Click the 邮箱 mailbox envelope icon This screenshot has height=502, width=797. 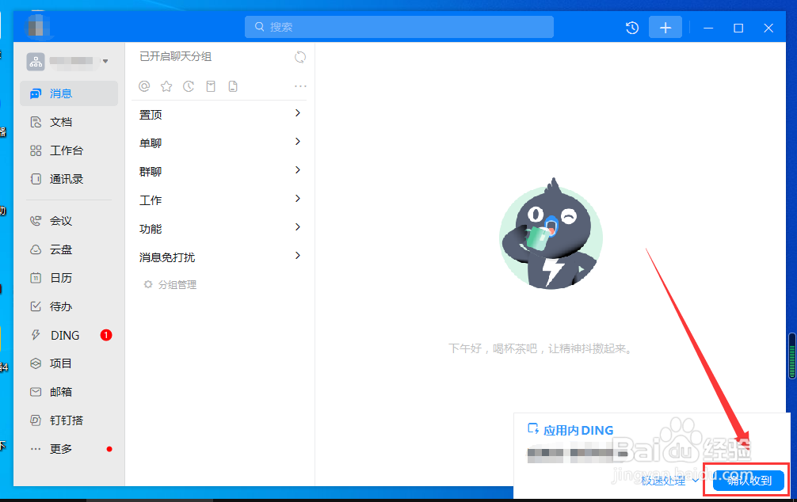point(36,392)
